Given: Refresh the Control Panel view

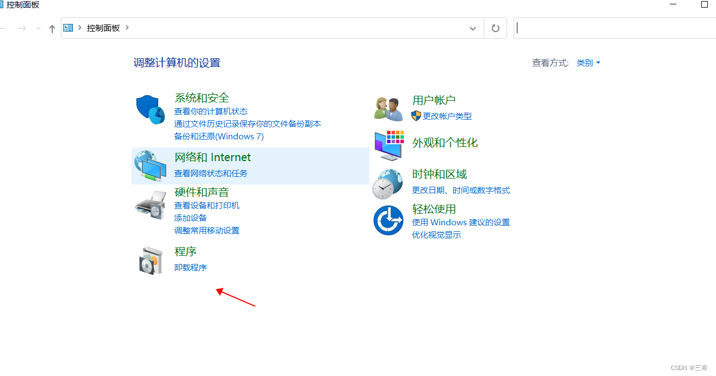Looking at the screenshot, I should coord(495,28).
